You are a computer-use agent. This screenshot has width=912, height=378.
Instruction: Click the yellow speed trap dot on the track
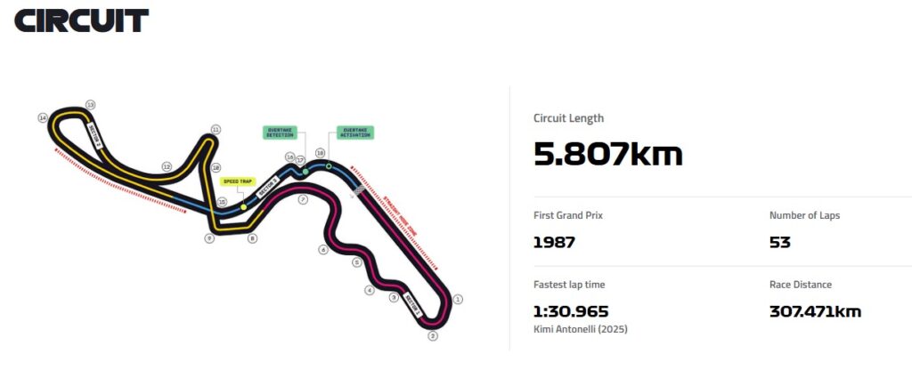[x=243, y=206]
